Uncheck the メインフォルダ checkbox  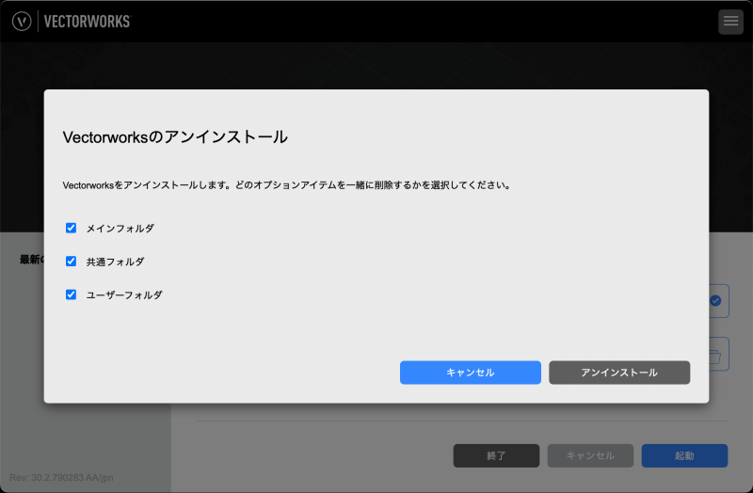point(72,228)
